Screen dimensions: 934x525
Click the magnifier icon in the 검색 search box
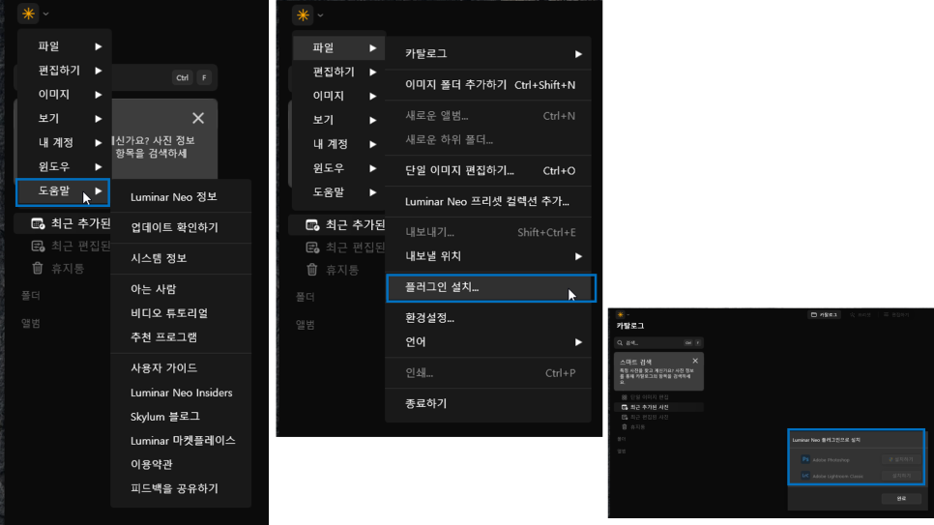point(620,342)
